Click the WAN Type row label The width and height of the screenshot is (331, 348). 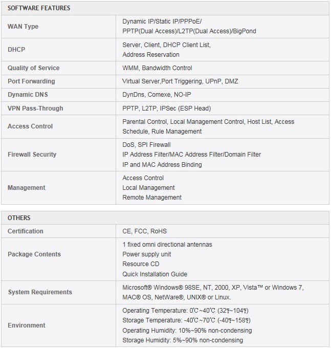[x=23, y=27]
